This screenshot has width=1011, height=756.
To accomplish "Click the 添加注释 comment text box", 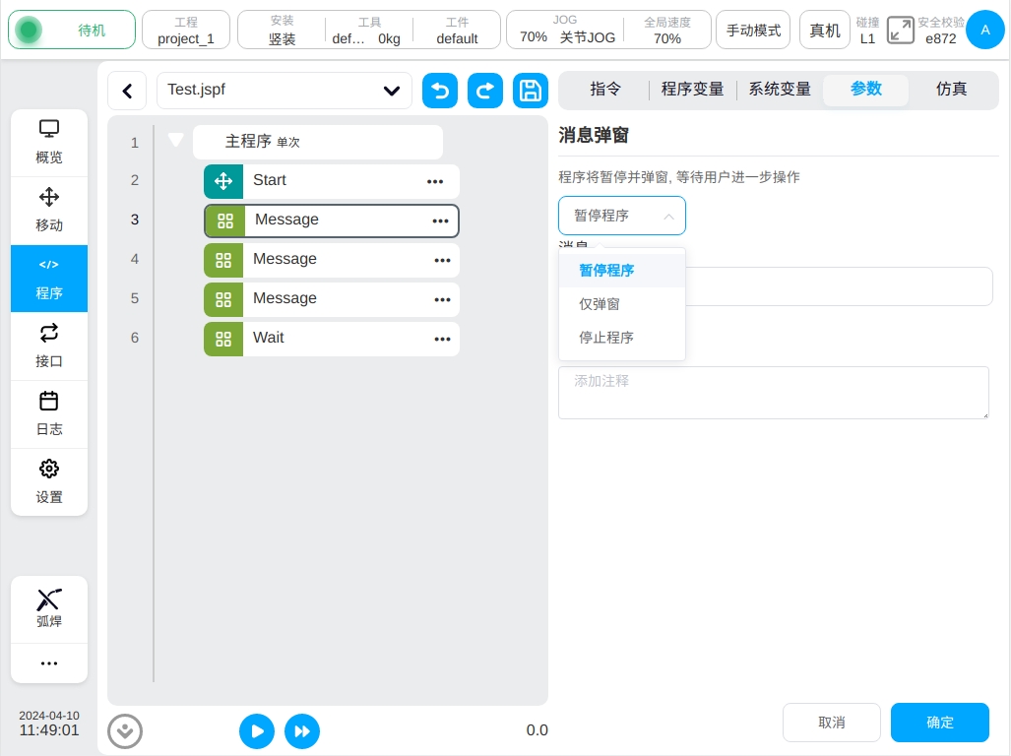I will [773, 393].
